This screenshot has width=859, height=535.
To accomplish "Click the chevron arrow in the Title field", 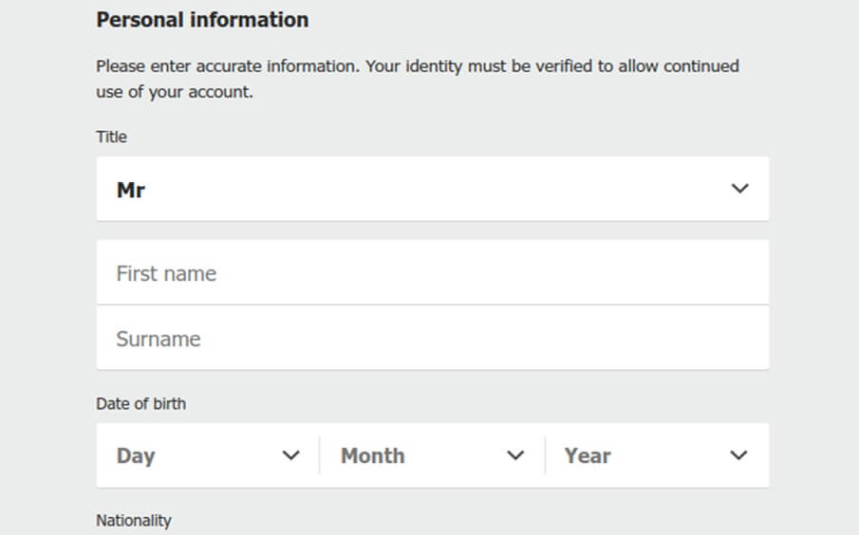I will (739, 189).
